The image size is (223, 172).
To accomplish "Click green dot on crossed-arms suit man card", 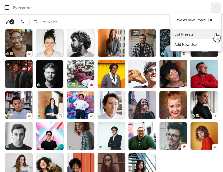I will coord(100,147).
